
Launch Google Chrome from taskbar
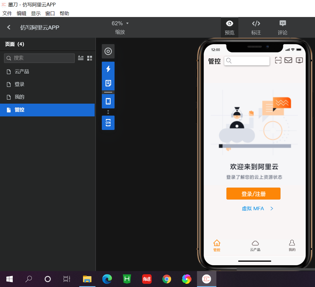167,279
